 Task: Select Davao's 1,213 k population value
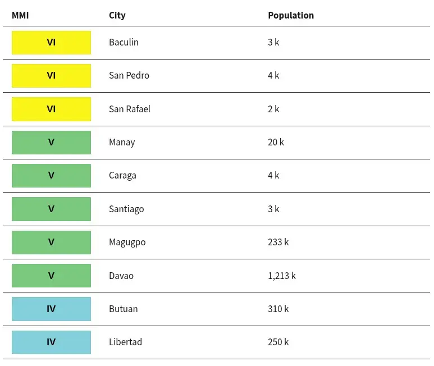tap(282, 276)
